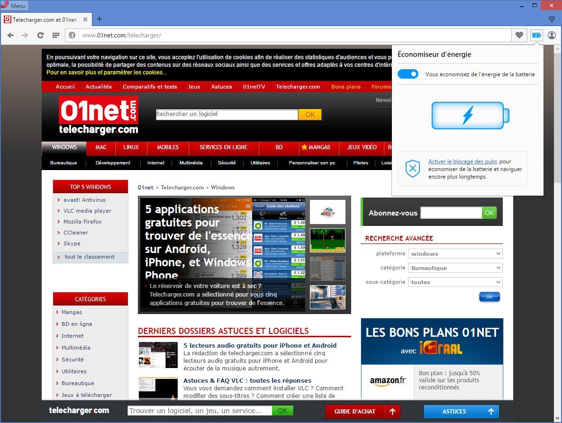Close the Telecharger.com tab

click(85, 19)
